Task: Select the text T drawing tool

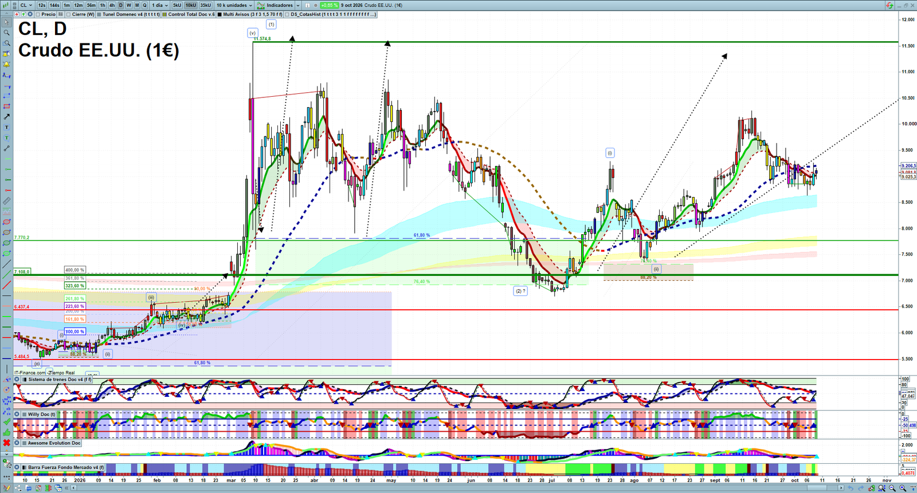Action: click(x=6, y=127)
